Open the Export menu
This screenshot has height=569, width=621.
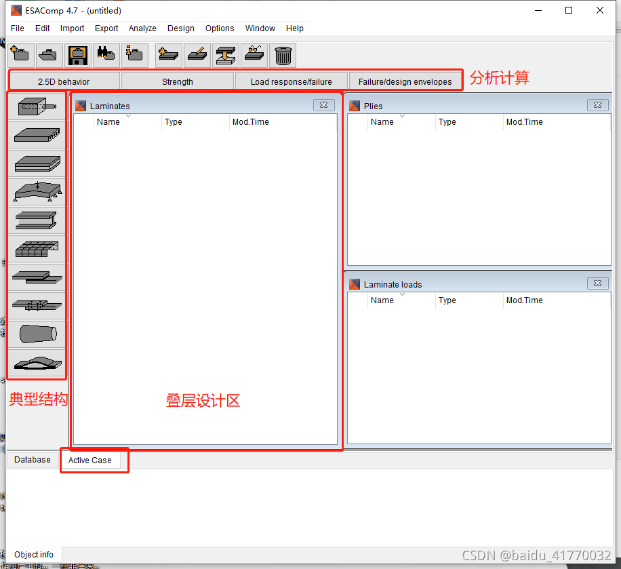tap(106, 28)
